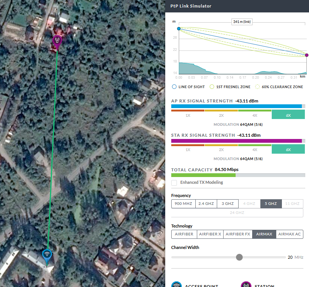The width and height of the screenshot is (309, 287).
Task: Click the 6X rate box under AP RX
Action: pyautogui.click(x=288, y=114)
